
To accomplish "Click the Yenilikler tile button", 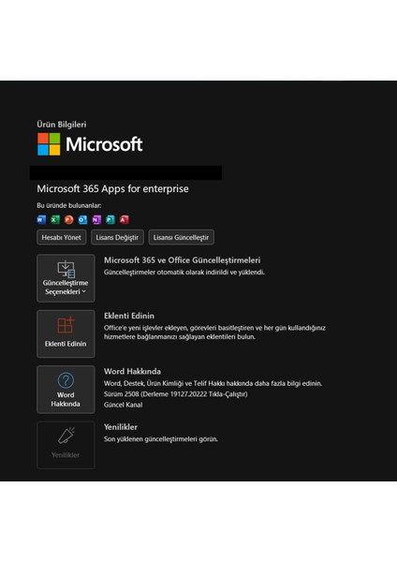I will pos(66,445).
